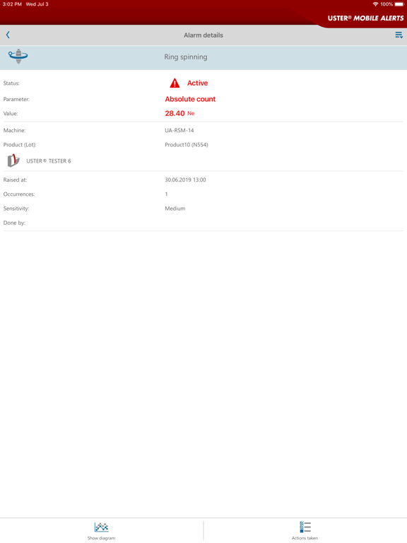Viewport: 407px width, 543px height.
Task: Tap the Ring spinning spindle icon
Action: coord(18,57)
